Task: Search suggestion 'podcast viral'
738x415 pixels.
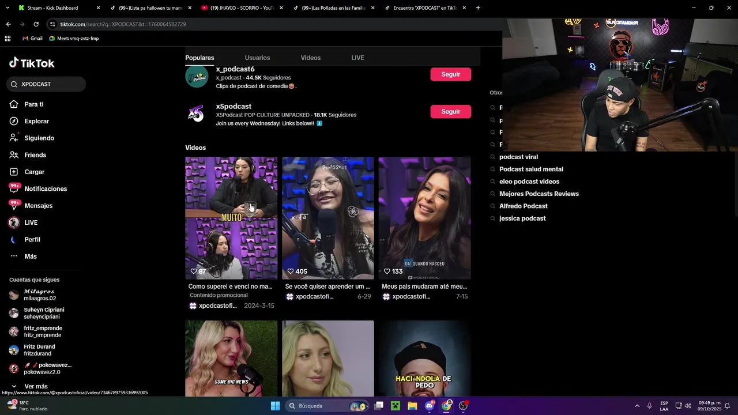Action: pyautogui.click(x=518, y=157)
